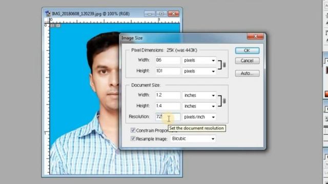Toggle Resample Image checkbox

click(133, 139)
